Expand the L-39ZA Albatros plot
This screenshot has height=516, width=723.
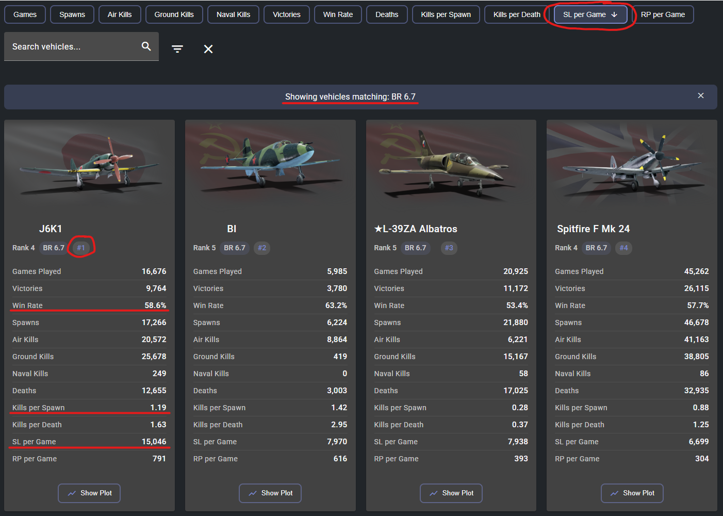click(451, 493)
